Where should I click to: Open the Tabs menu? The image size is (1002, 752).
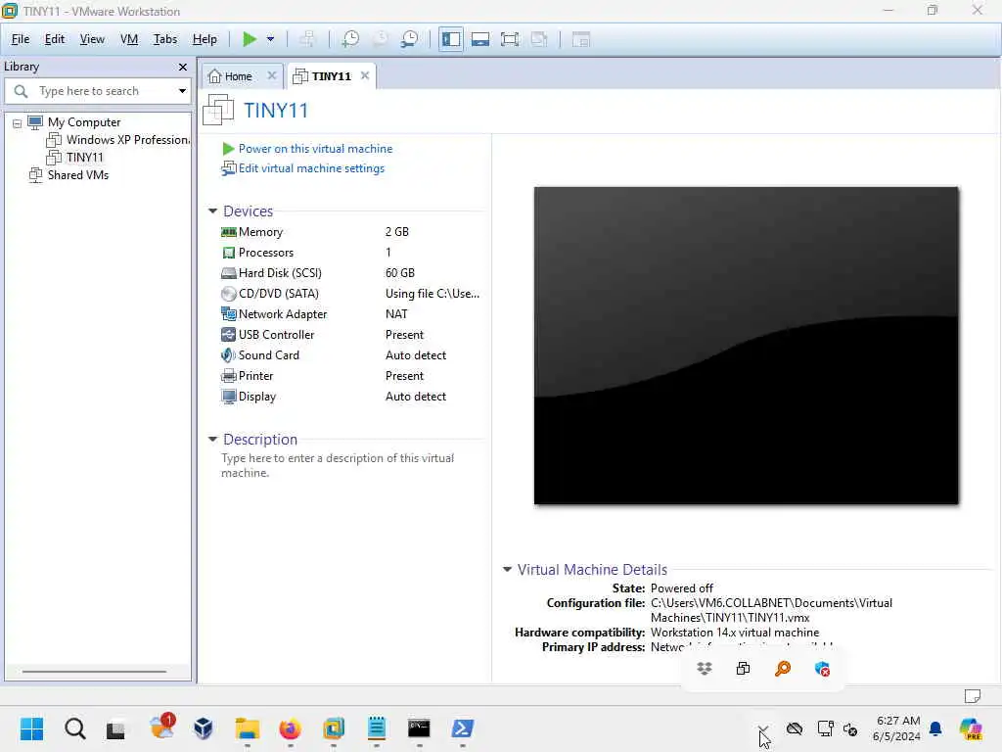[x=164, y=39]
